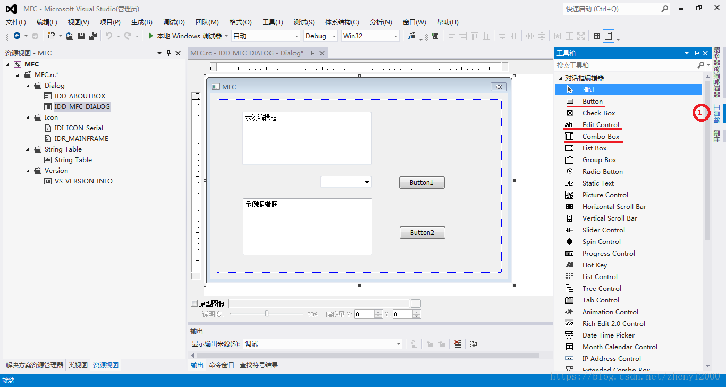726x387 pixels.
Task: Open the combo box dropdown in the dialog design
Action: 367,182
